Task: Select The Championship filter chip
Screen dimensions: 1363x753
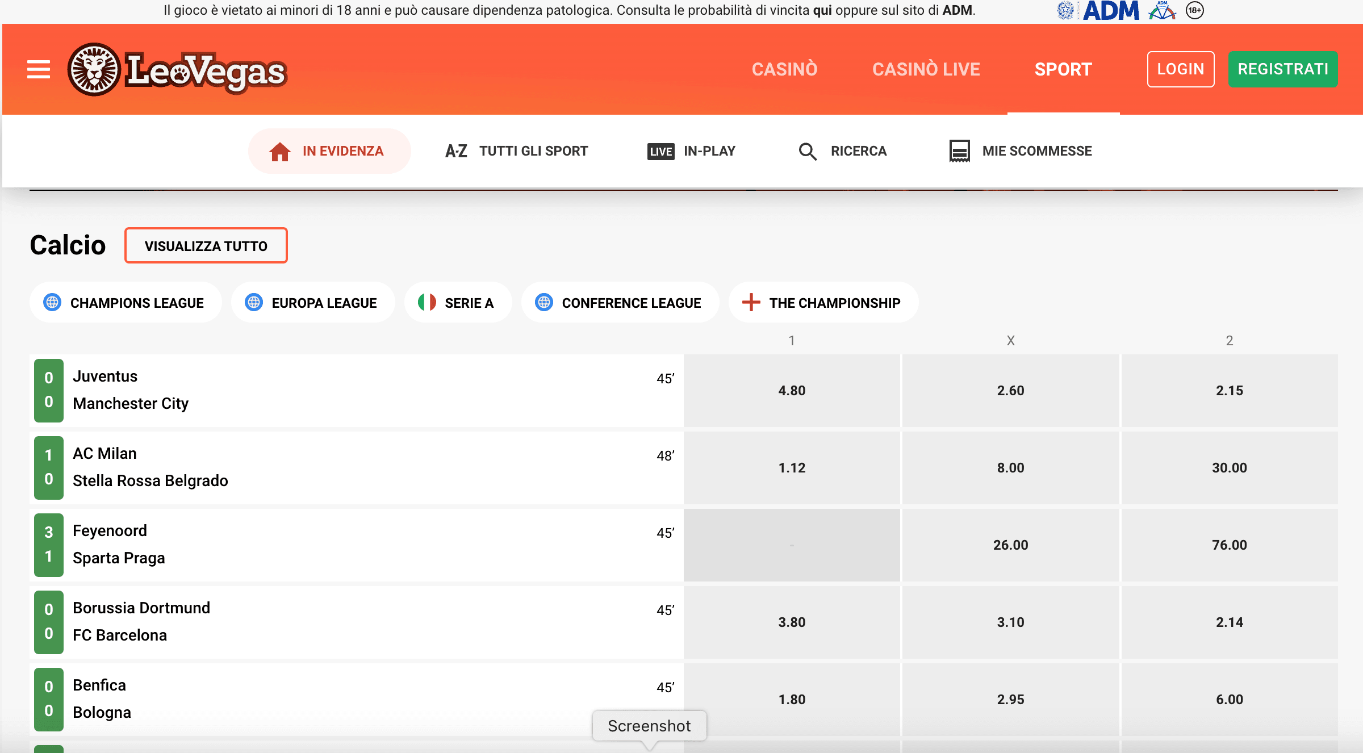Action: (x=823, y=303)
